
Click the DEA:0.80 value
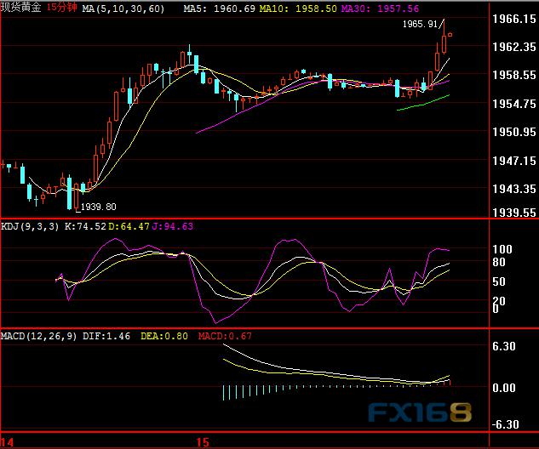click(x=164, y=336)
